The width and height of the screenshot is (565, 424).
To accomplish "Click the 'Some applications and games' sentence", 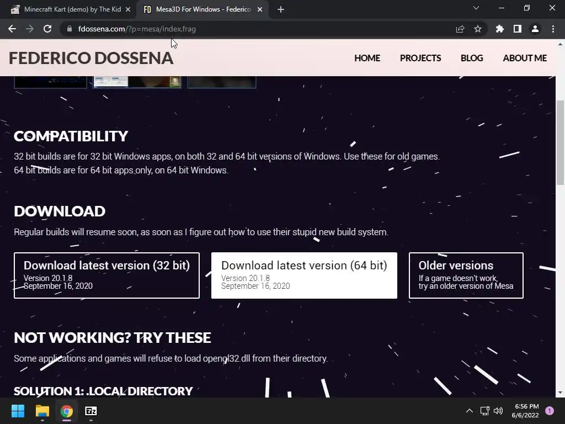I will point(171,358).
